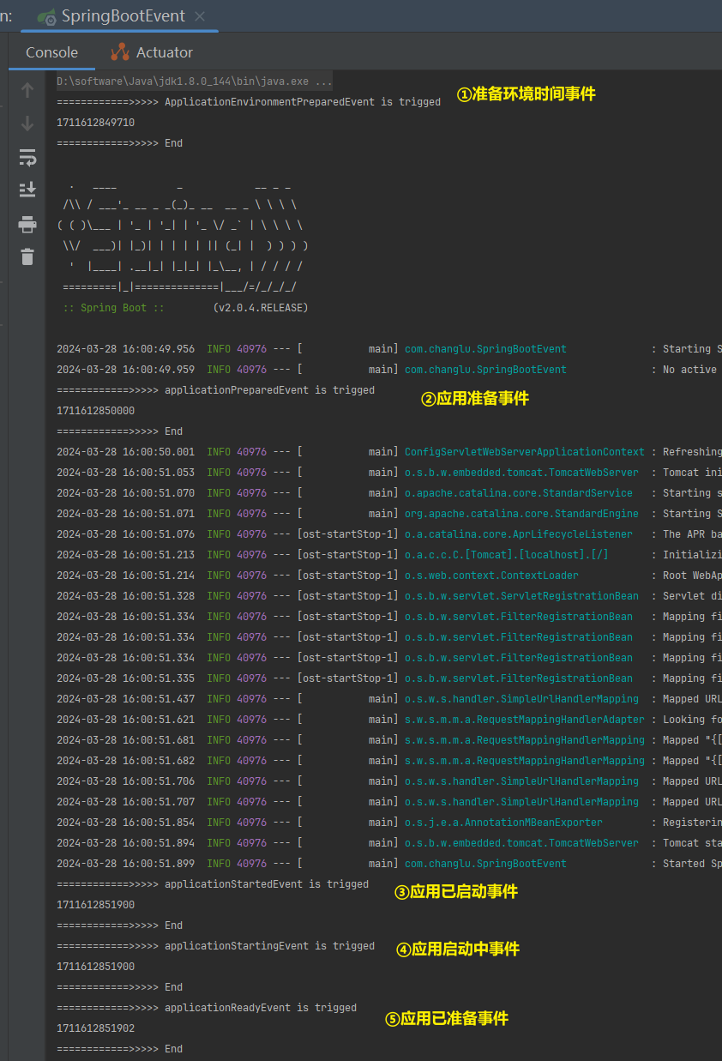Click the up arrow stack-trace icon
Image resolution: width=722 pixels, height=1061 pixels.
(27, 90)
